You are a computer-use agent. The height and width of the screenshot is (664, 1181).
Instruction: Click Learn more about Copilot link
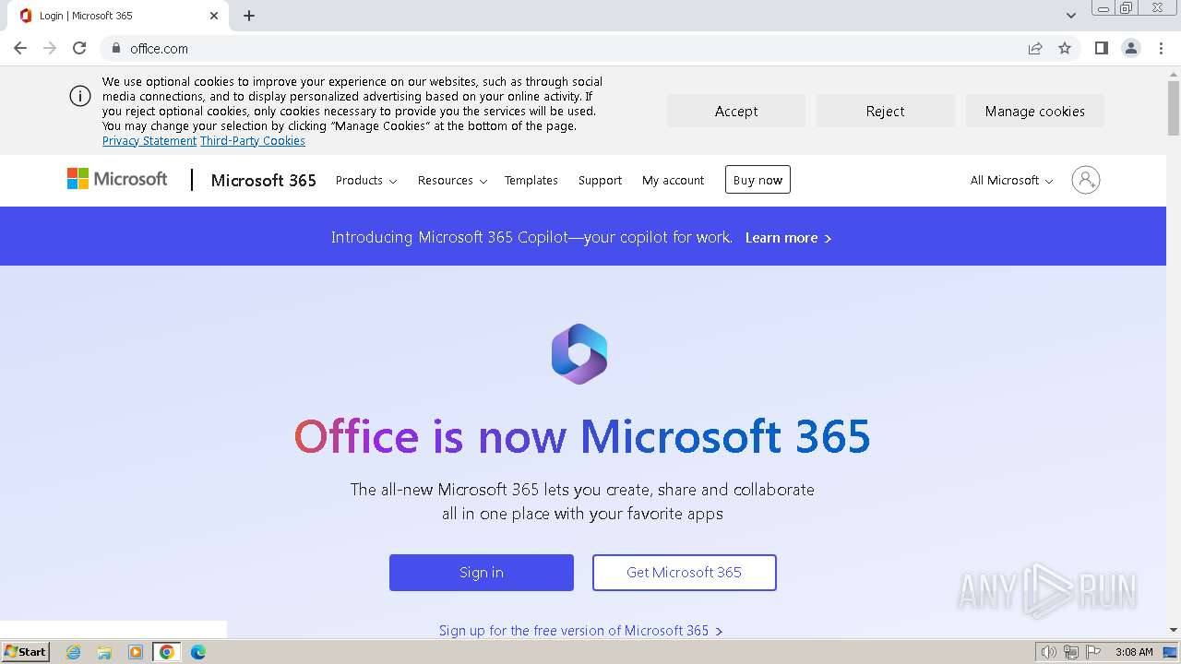(x=788, y=238)
